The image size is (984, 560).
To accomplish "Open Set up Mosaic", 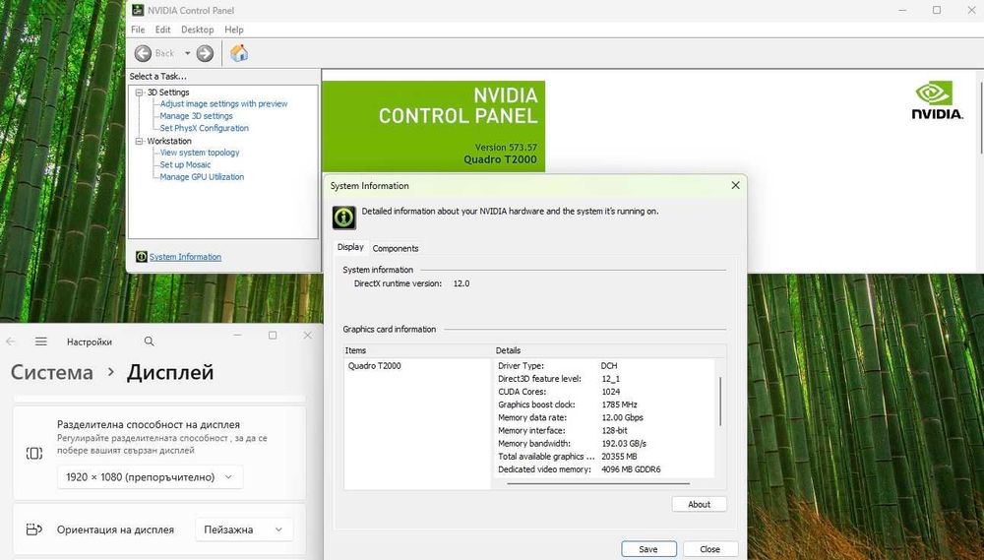I will pos(185,164).
